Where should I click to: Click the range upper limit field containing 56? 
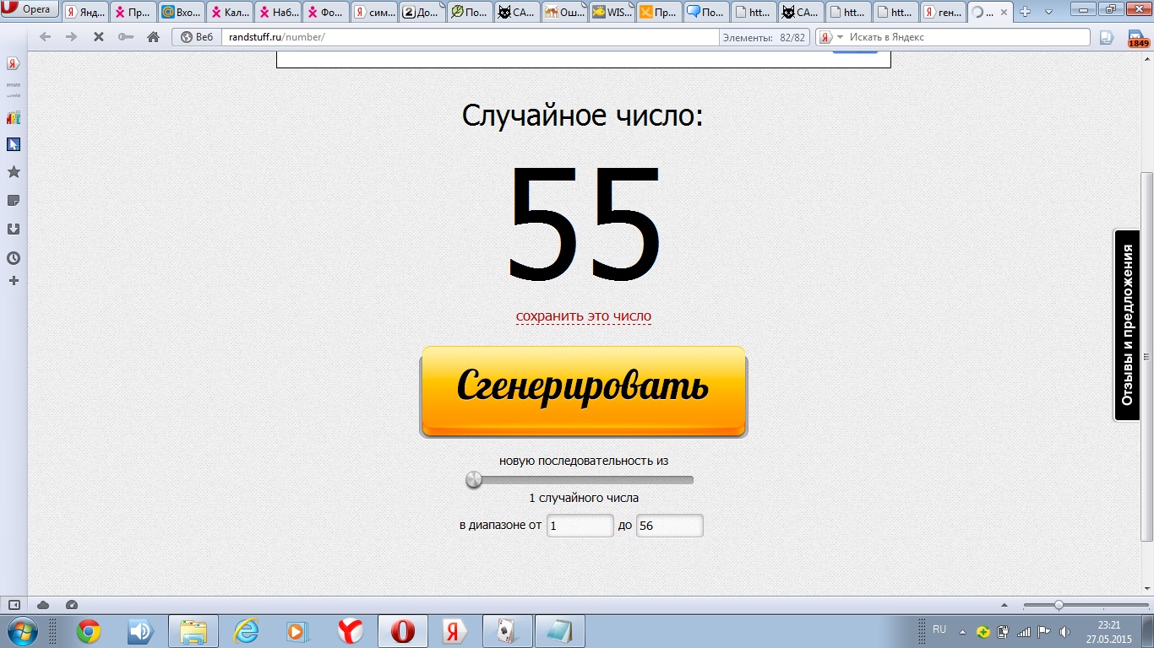coord(669,526)
